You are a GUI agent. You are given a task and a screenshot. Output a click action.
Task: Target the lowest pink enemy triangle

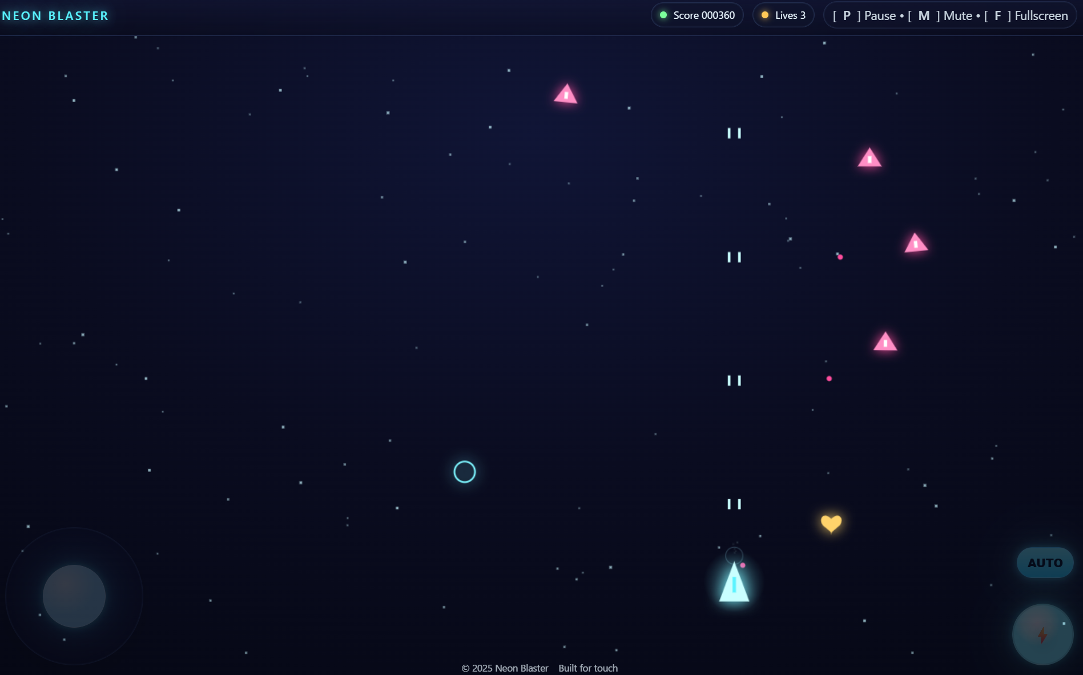point(885,342)
